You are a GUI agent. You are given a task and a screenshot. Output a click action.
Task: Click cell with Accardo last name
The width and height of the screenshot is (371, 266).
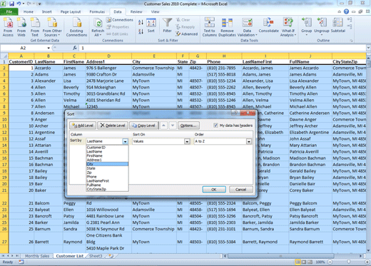[49, 68]
